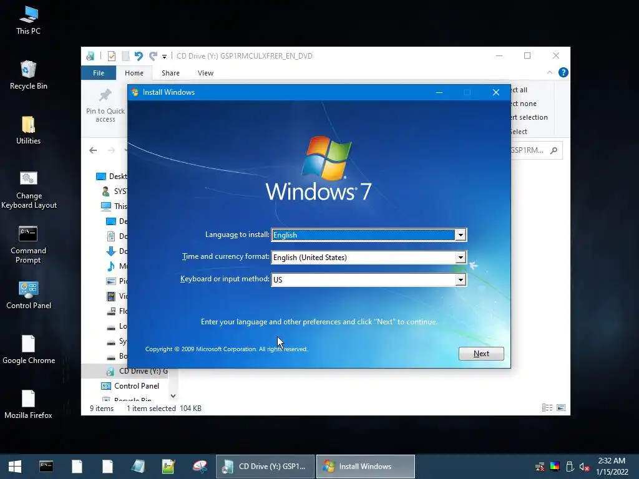Open Control Panel desktop icon

29,295
